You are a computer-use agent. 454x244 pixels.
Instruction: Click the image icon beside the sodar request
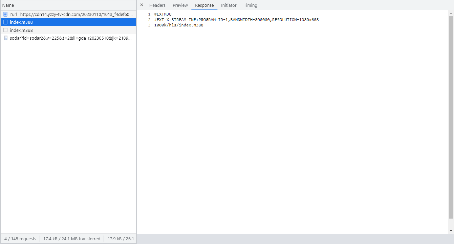(x=5, y=38)
